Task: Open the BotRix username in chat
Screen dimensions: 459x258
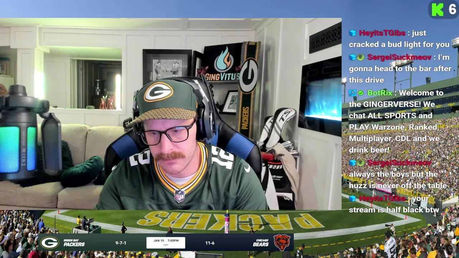Action: point(380,93)
